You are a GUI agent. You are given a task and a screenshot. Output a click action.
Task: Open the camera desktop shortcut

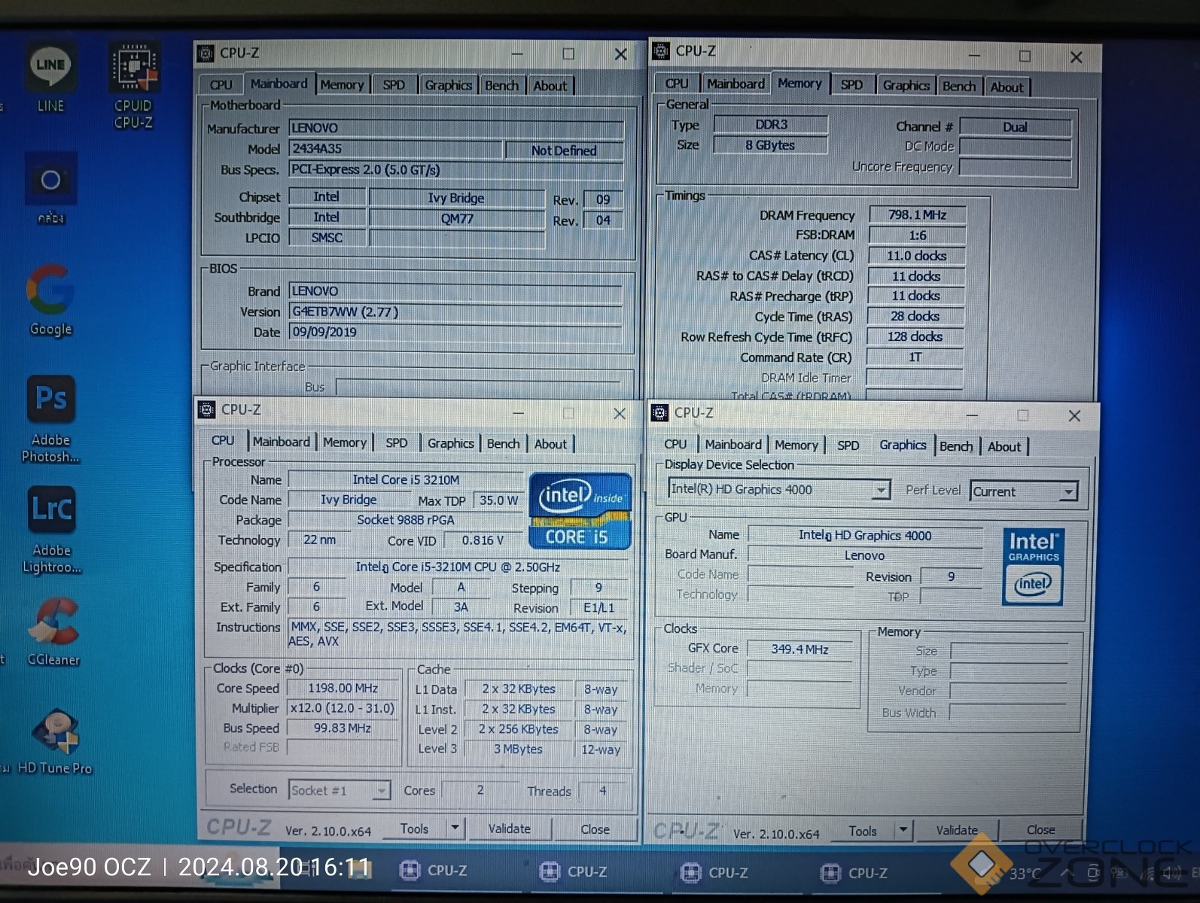tap(50, 190)
